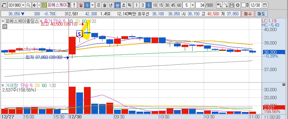Click the 2,537주(158.56%) volume readout
The image size is (288, 119).
pyautogui.click(x=19, y=90)
